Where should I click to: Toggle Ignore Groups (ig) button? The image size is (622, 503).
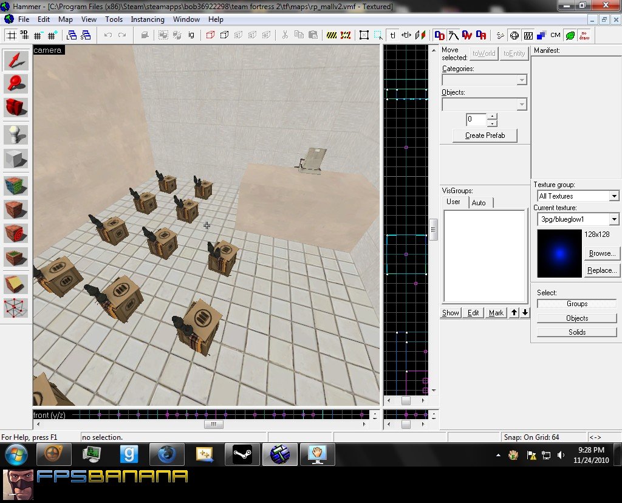191,35
